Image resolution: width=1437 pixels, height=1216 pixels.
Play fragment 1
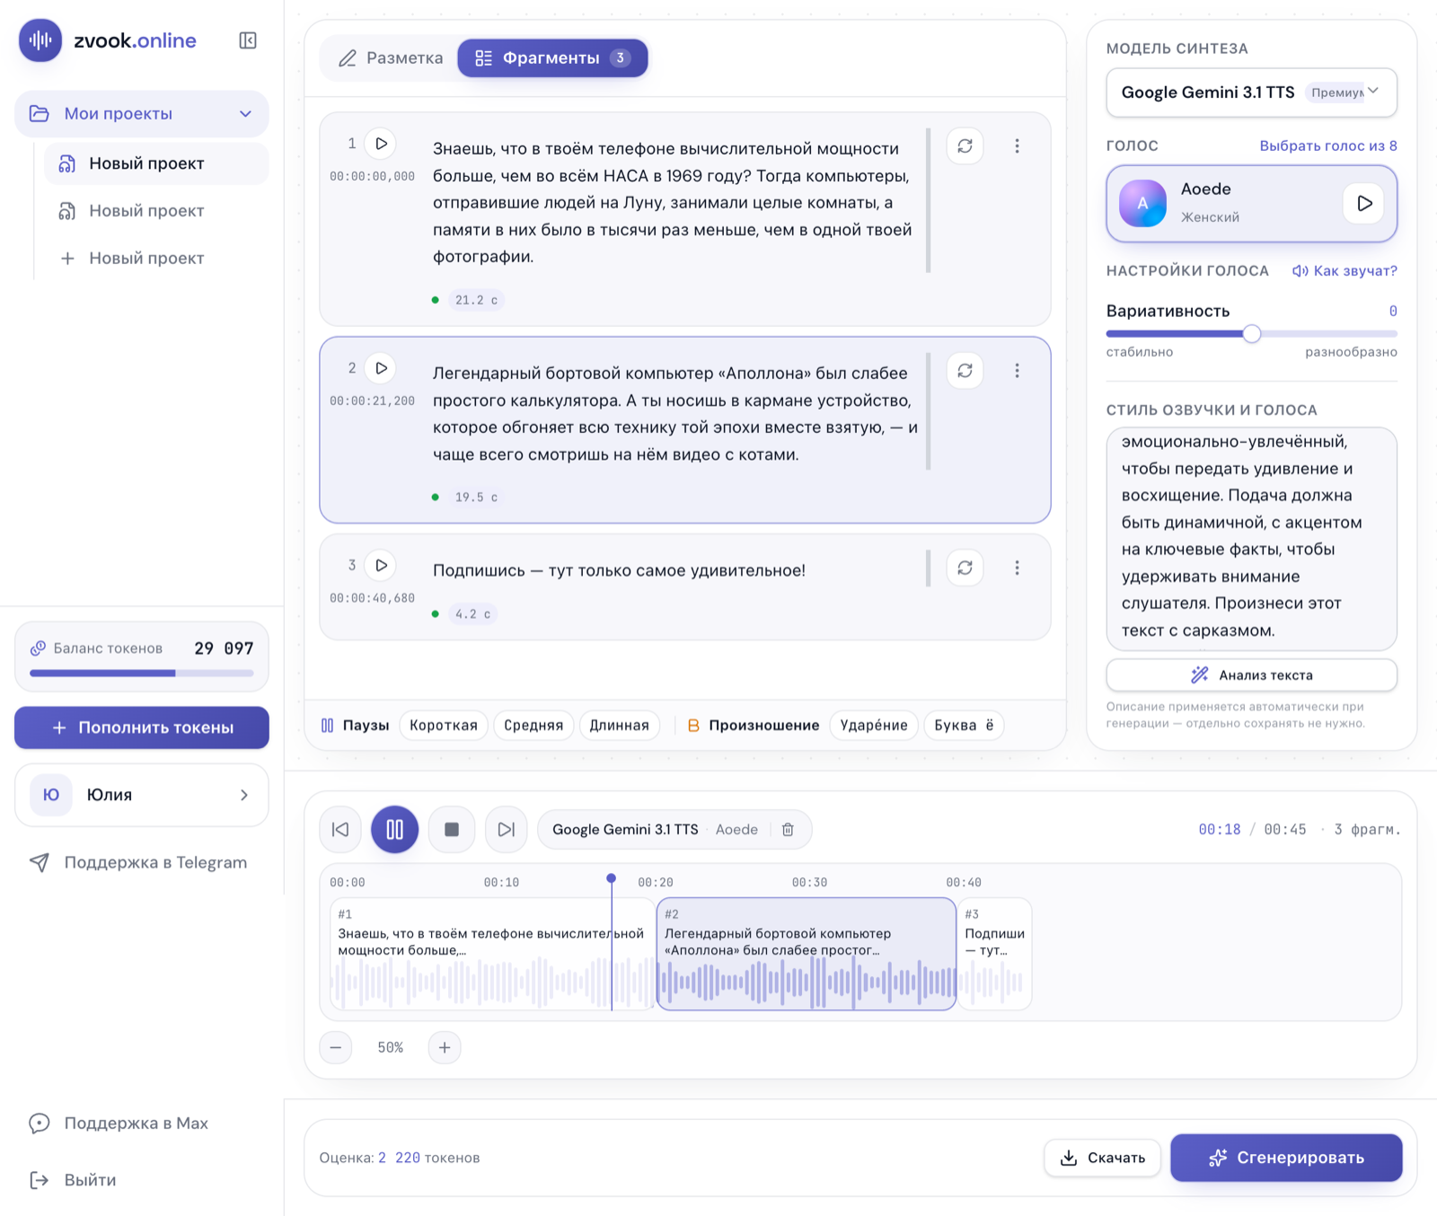point(382,144)
